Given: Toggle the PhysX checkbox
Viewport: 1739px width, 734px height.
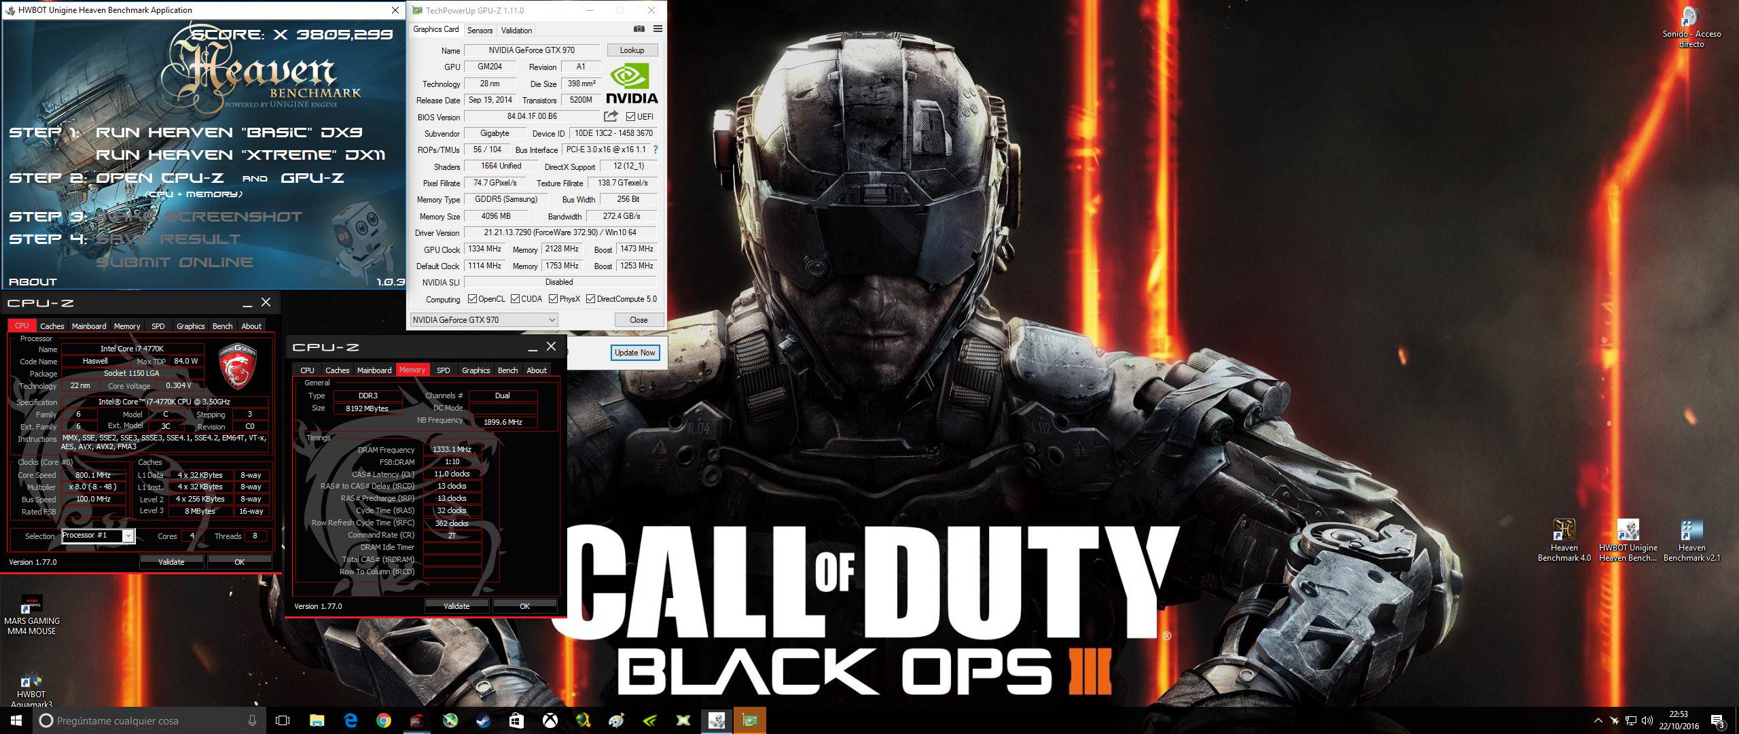Looking at the screenshot, I should (553, 299).
